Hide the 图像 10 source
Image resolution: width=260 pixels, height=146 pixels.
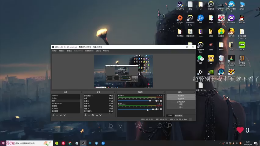[110, 106]
